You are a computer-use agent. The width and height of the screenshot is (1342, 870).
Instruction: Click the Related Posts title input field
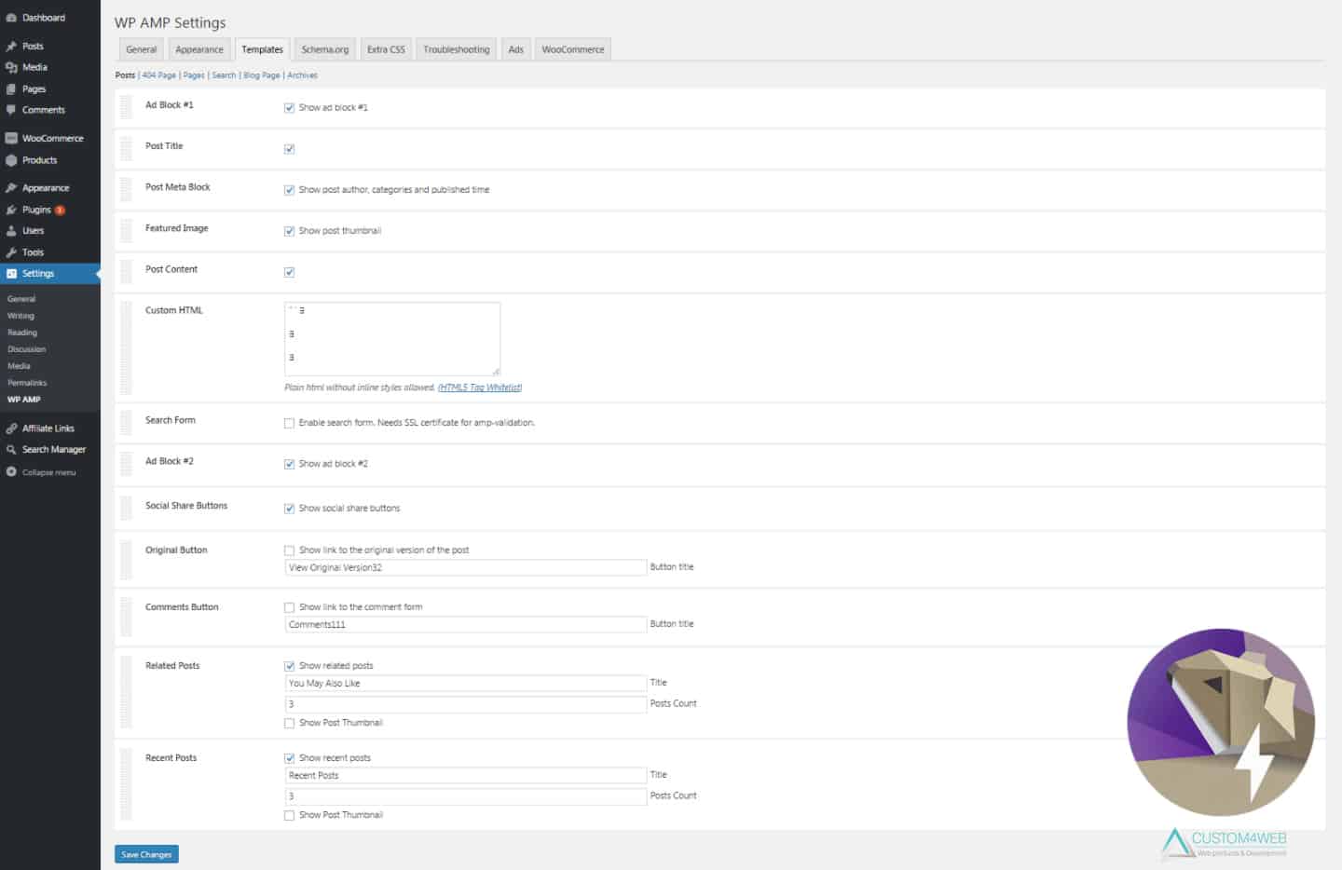(465, 683)
